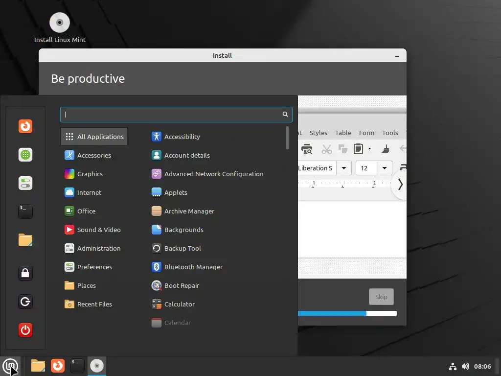Screen dimensions: 501x376
Task: Click Skip in the Install window
Action: click(x=381, y=297)
